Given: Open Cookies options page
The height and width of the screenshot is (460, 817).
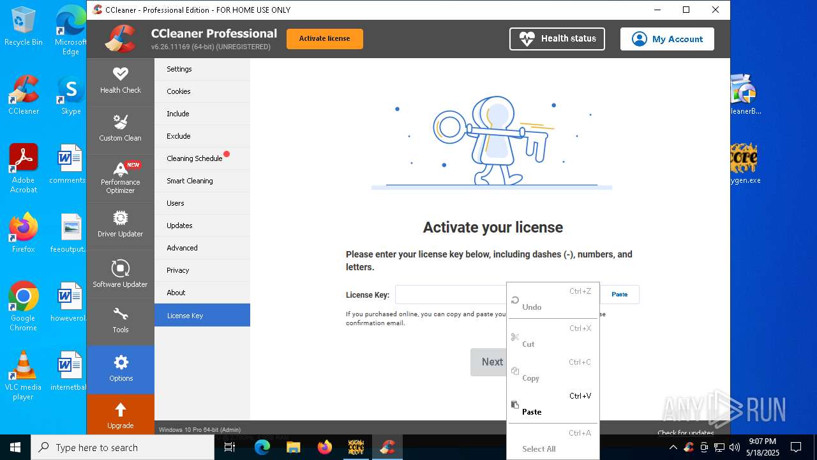Looking at the screenshot, I should (202, 91).
